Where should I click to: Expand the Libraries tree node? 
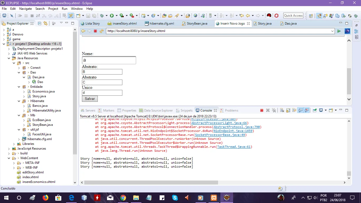click(14, 144)
